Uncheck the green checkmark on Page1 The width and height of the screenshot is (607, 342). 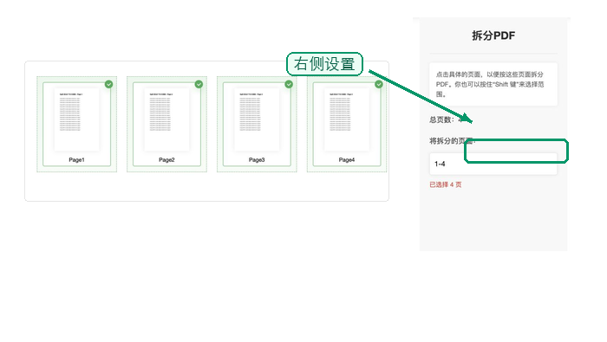[x=108, y=84]
